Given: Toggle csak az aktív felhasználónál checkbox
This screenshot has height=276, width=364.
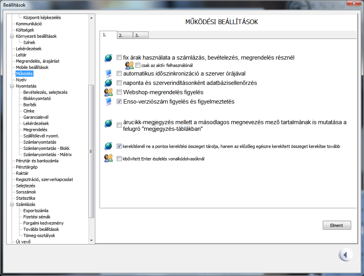Looking at the screenshot, I should (x=138, y=65).
